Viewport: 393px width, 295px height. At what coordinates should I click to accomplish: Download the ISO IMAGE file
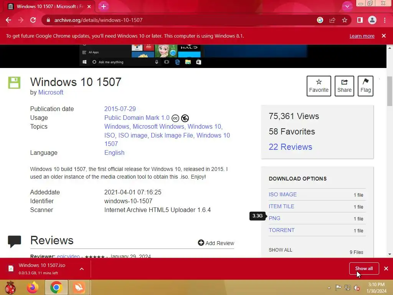(x=283, y=194)
